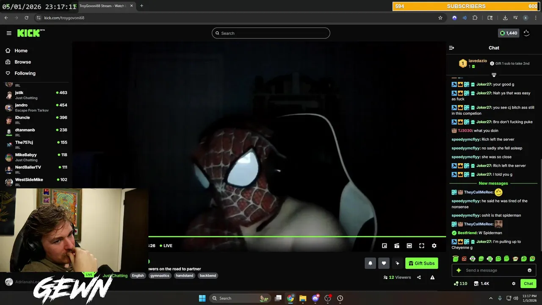Image resolution: width=542 pixels, height=305 pixels.
Task: Open MikeBabyy channel in sidebar
Action: pyautogui.click(x=36, y=157)
